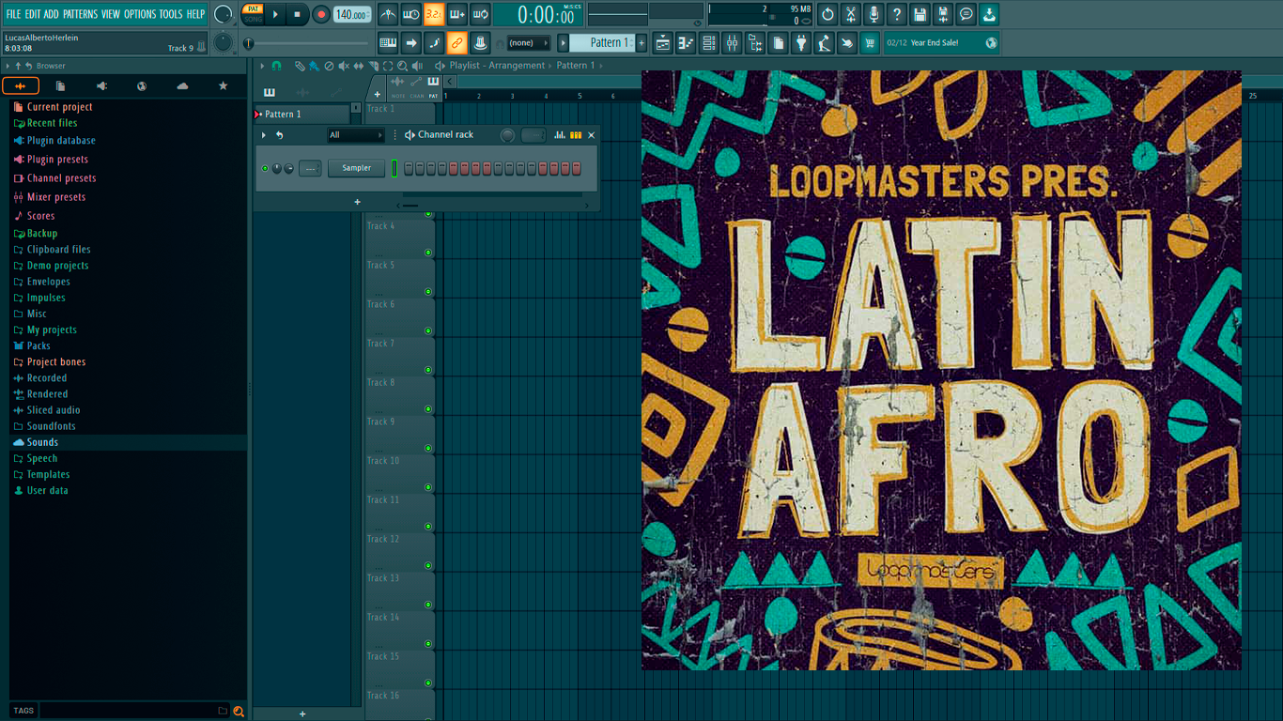Open the audio editor scissors icon
Image resolution: width=1283 pixels, height=721 pixels.
click(x=851, y=14)
